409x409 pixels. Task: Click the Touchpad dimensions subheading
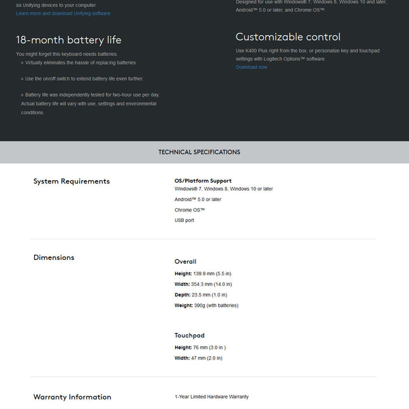point(190,335)
